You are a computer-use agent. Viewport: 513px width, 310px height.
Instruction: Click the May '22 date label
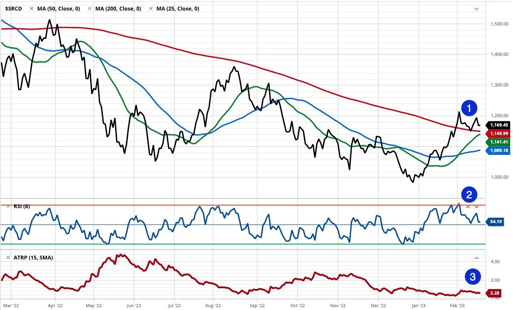point(93,306)
